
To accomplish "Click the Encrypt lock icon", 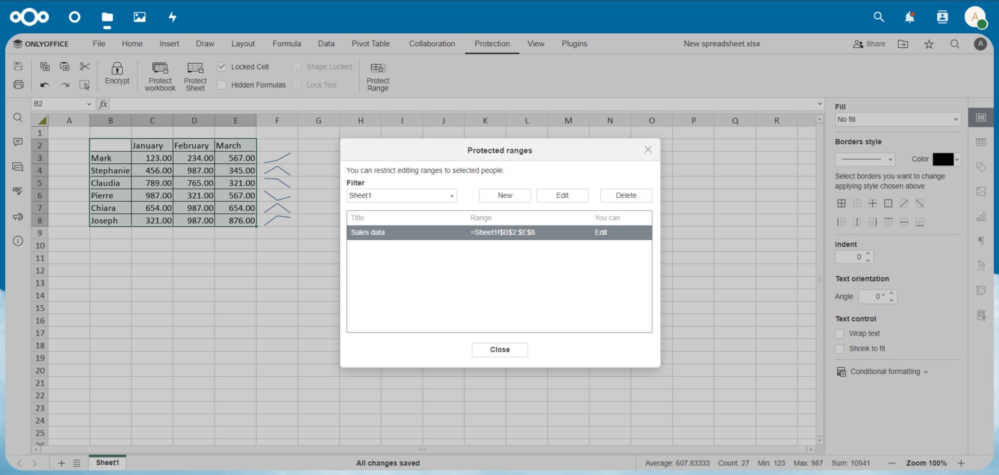I will pyautogui.click(x=117, y=68).
